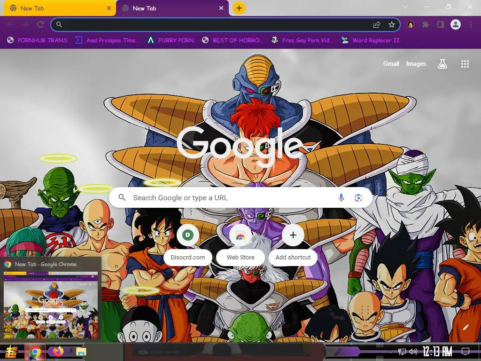
Task: Open the Web Store shortcut
Action: [240, 244]
